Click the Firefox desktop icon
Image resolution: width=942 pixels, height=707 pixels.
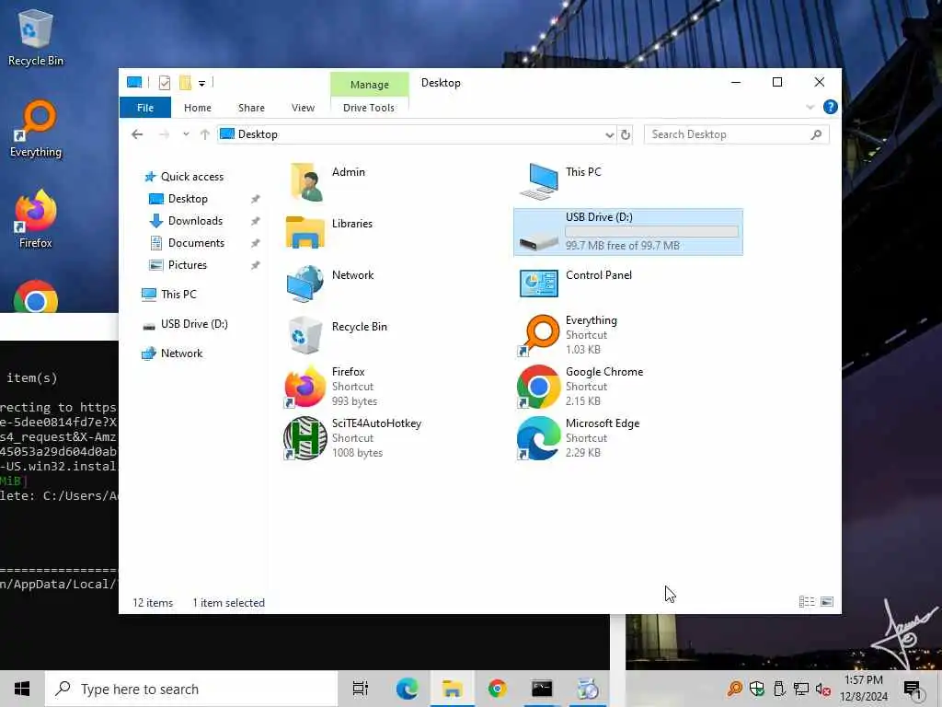(x=36, y=219)
